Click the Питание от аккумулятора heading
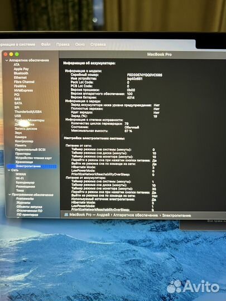 pos(86,178)
